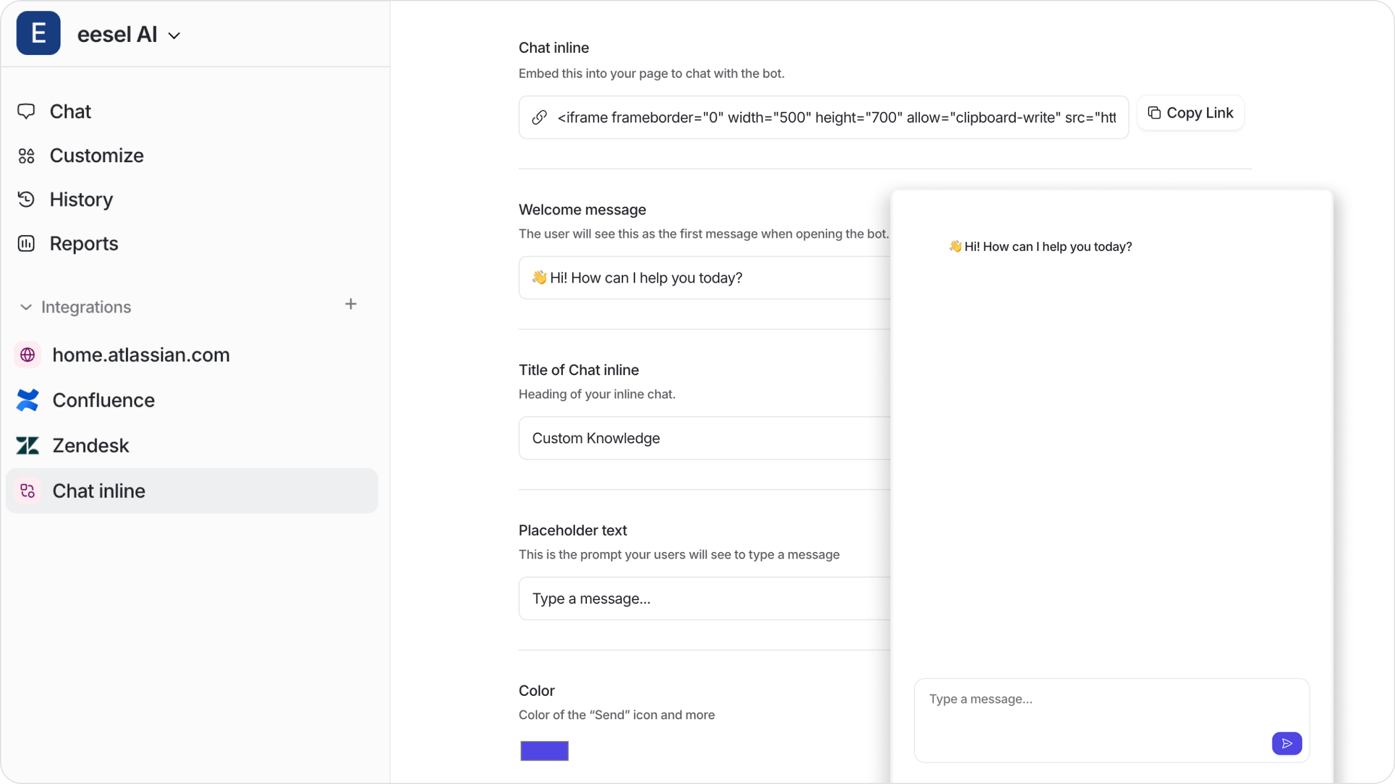Select the Confluence integration icon

coord(28,400)
